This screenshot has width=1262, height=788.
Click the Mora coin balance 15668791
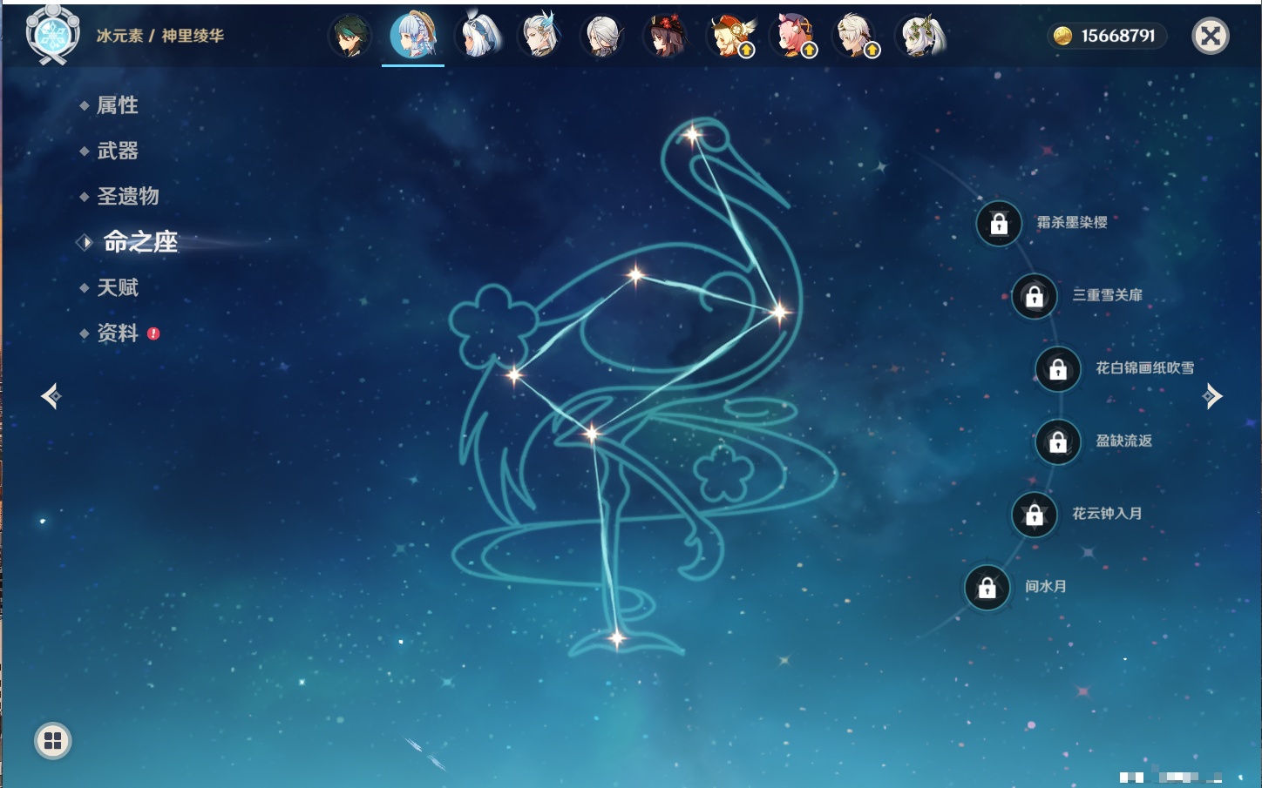click(x=1107, y=36)
